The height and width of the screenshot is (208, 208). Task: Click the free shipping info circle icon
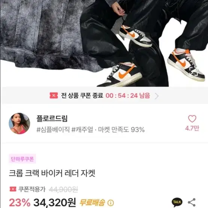pos(111,203)
